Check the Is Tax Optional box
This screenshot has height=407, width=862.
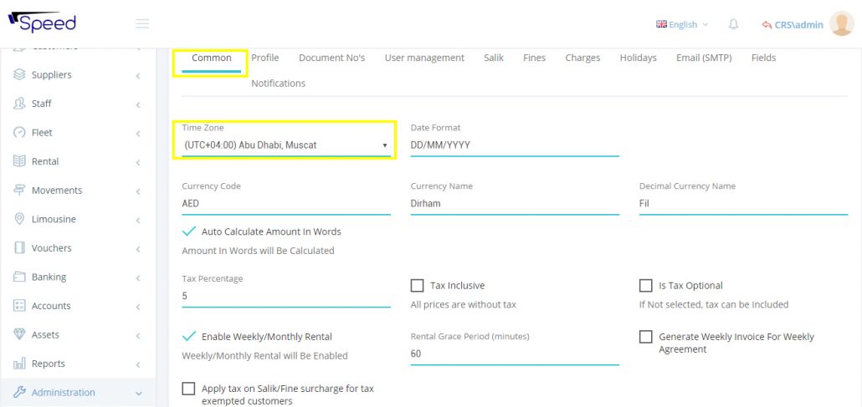(646, 286)
